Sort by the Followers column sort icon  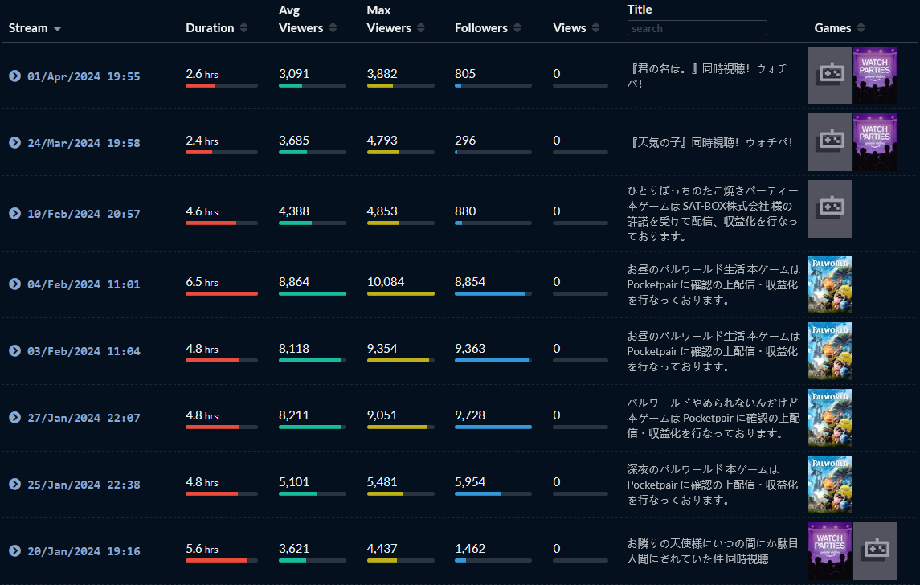pos(517,28)
